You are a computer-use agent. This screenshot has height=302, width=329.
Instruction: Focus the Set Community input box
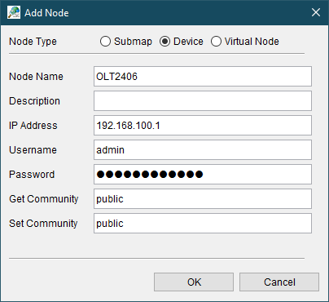click(x=203, y=224)
